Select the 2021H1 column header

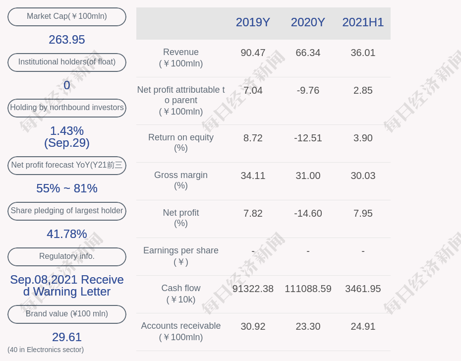tap(363, 22)
